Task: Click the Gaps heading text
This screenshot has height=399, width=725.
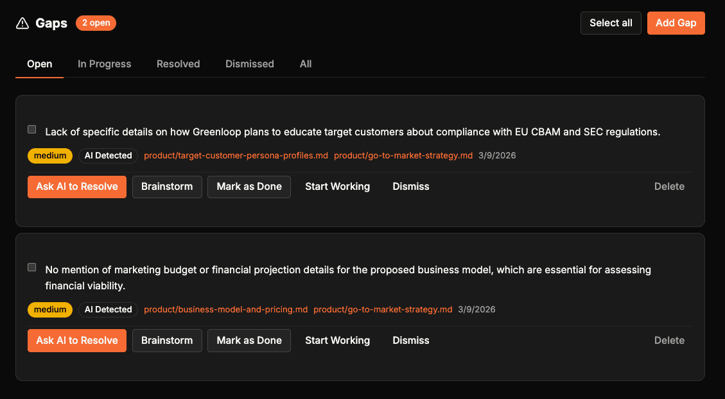Action: pos(51,23)
